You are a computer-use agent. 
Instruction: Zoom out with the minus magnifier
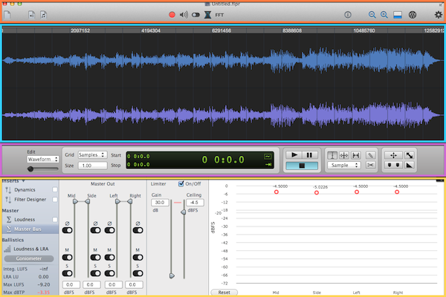tap(372, 15)
